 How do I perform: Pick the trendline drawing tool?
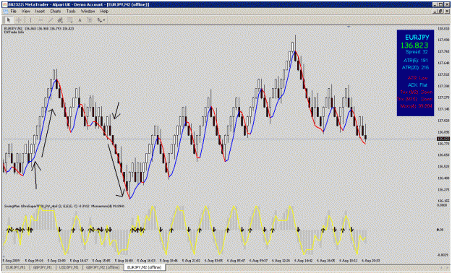click(x=51, y=20)
